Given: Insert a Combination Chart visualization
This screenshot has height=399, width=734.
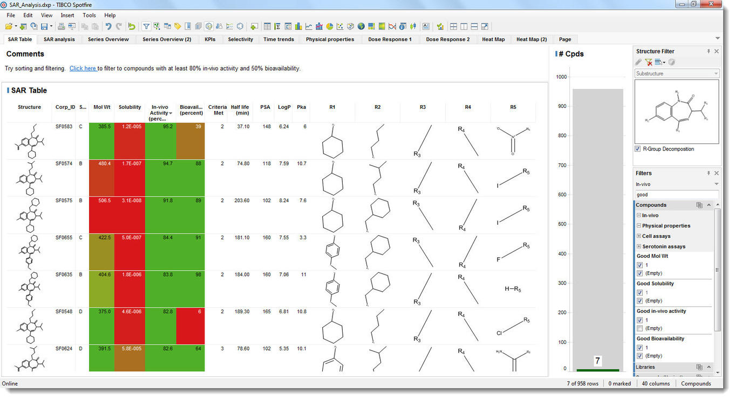Looking at the screenshot, I should pyautogui.click(x=319, y=26).
